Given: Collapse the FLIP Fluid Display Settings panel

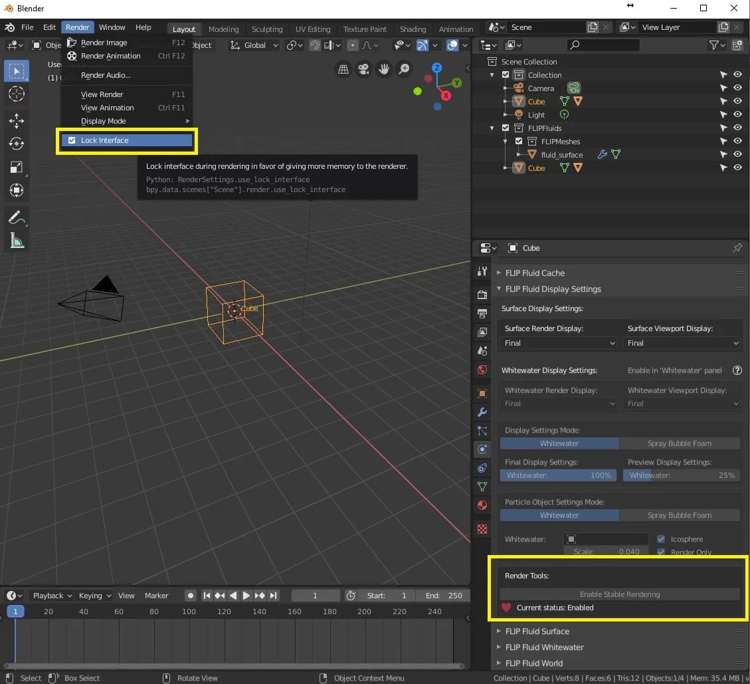Looking at the screenshot, I should pos(553,289).
